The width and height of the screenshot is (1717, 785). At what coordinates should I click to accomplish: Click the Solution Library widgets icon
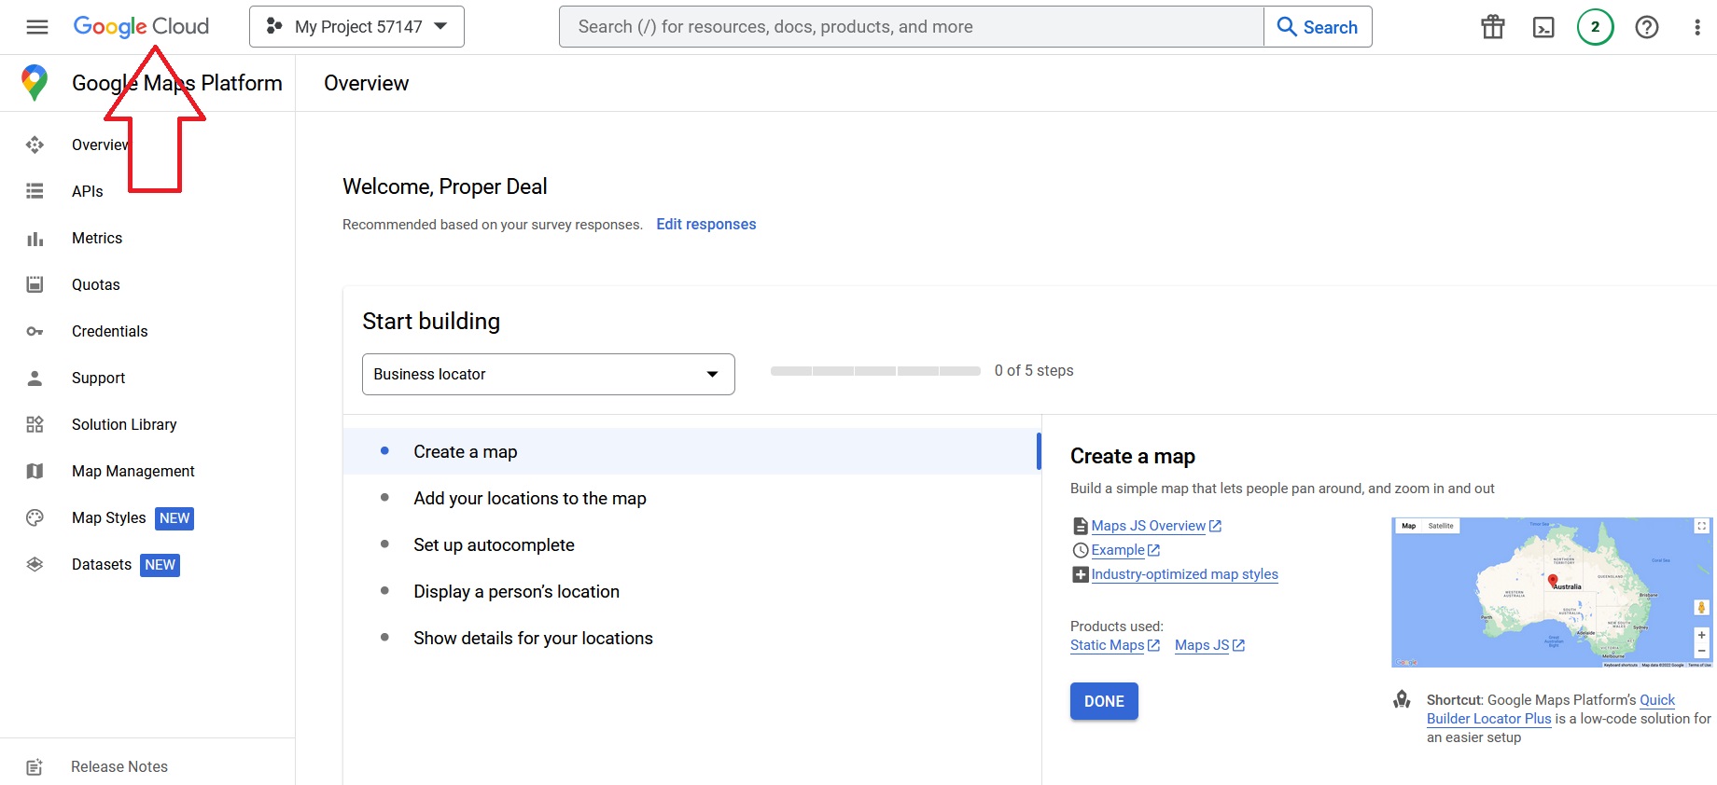(x=35, y=424)
